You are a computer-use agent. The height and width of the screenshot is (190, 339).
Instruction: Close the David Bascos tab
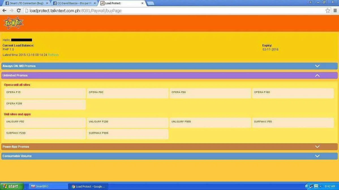click(95, 3)
